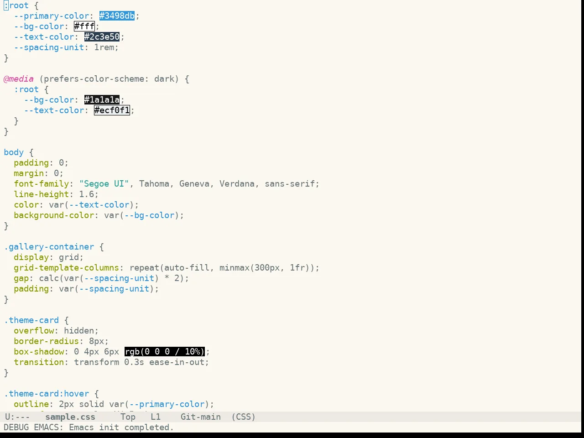This screenshot has height=438, width=584.
Task: Click the #1a1a1a dark background color value
Action: click(x=102, y=100)
